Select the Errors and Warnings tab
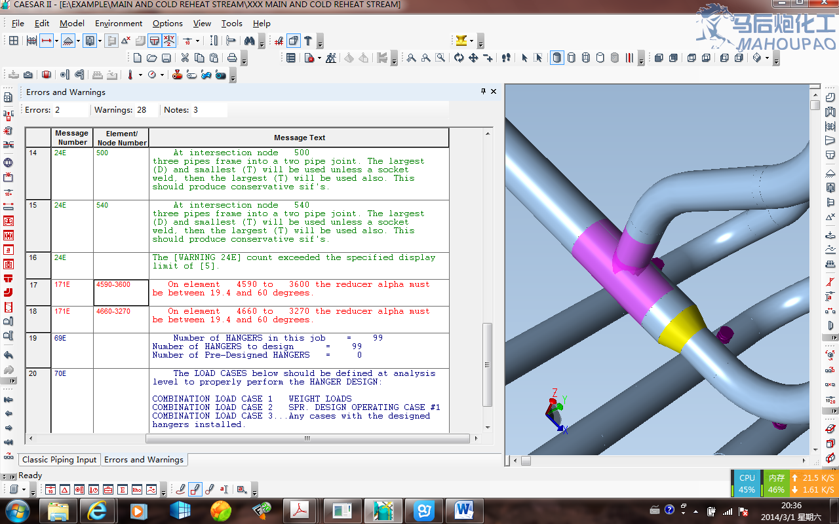 coord(144,460)
